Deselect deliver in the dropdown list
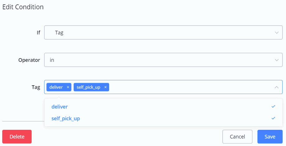The height and width of the screenshot is (146, 286). click(x=60, y=107)
